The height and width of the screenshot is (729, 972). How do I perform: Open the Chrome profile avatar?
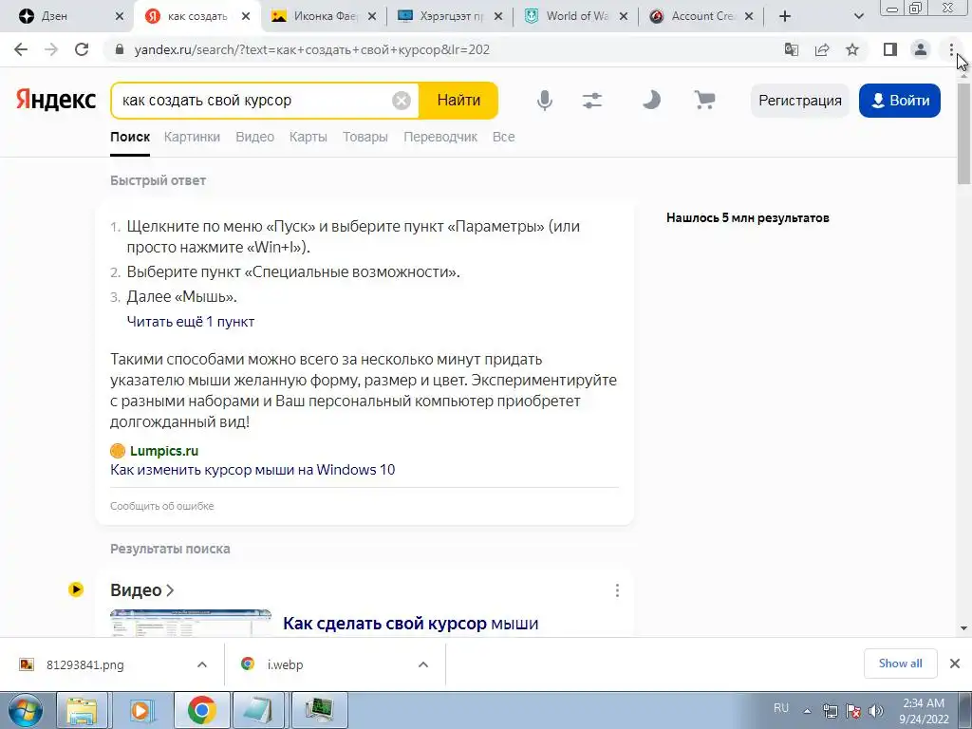tap(921, 49)
